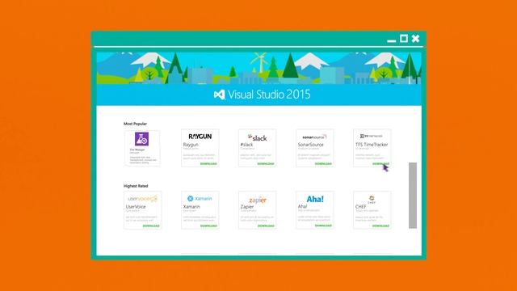Maximize the Visual Studio window
This screenshot has width=517, height=291.
tap(404, 39)
